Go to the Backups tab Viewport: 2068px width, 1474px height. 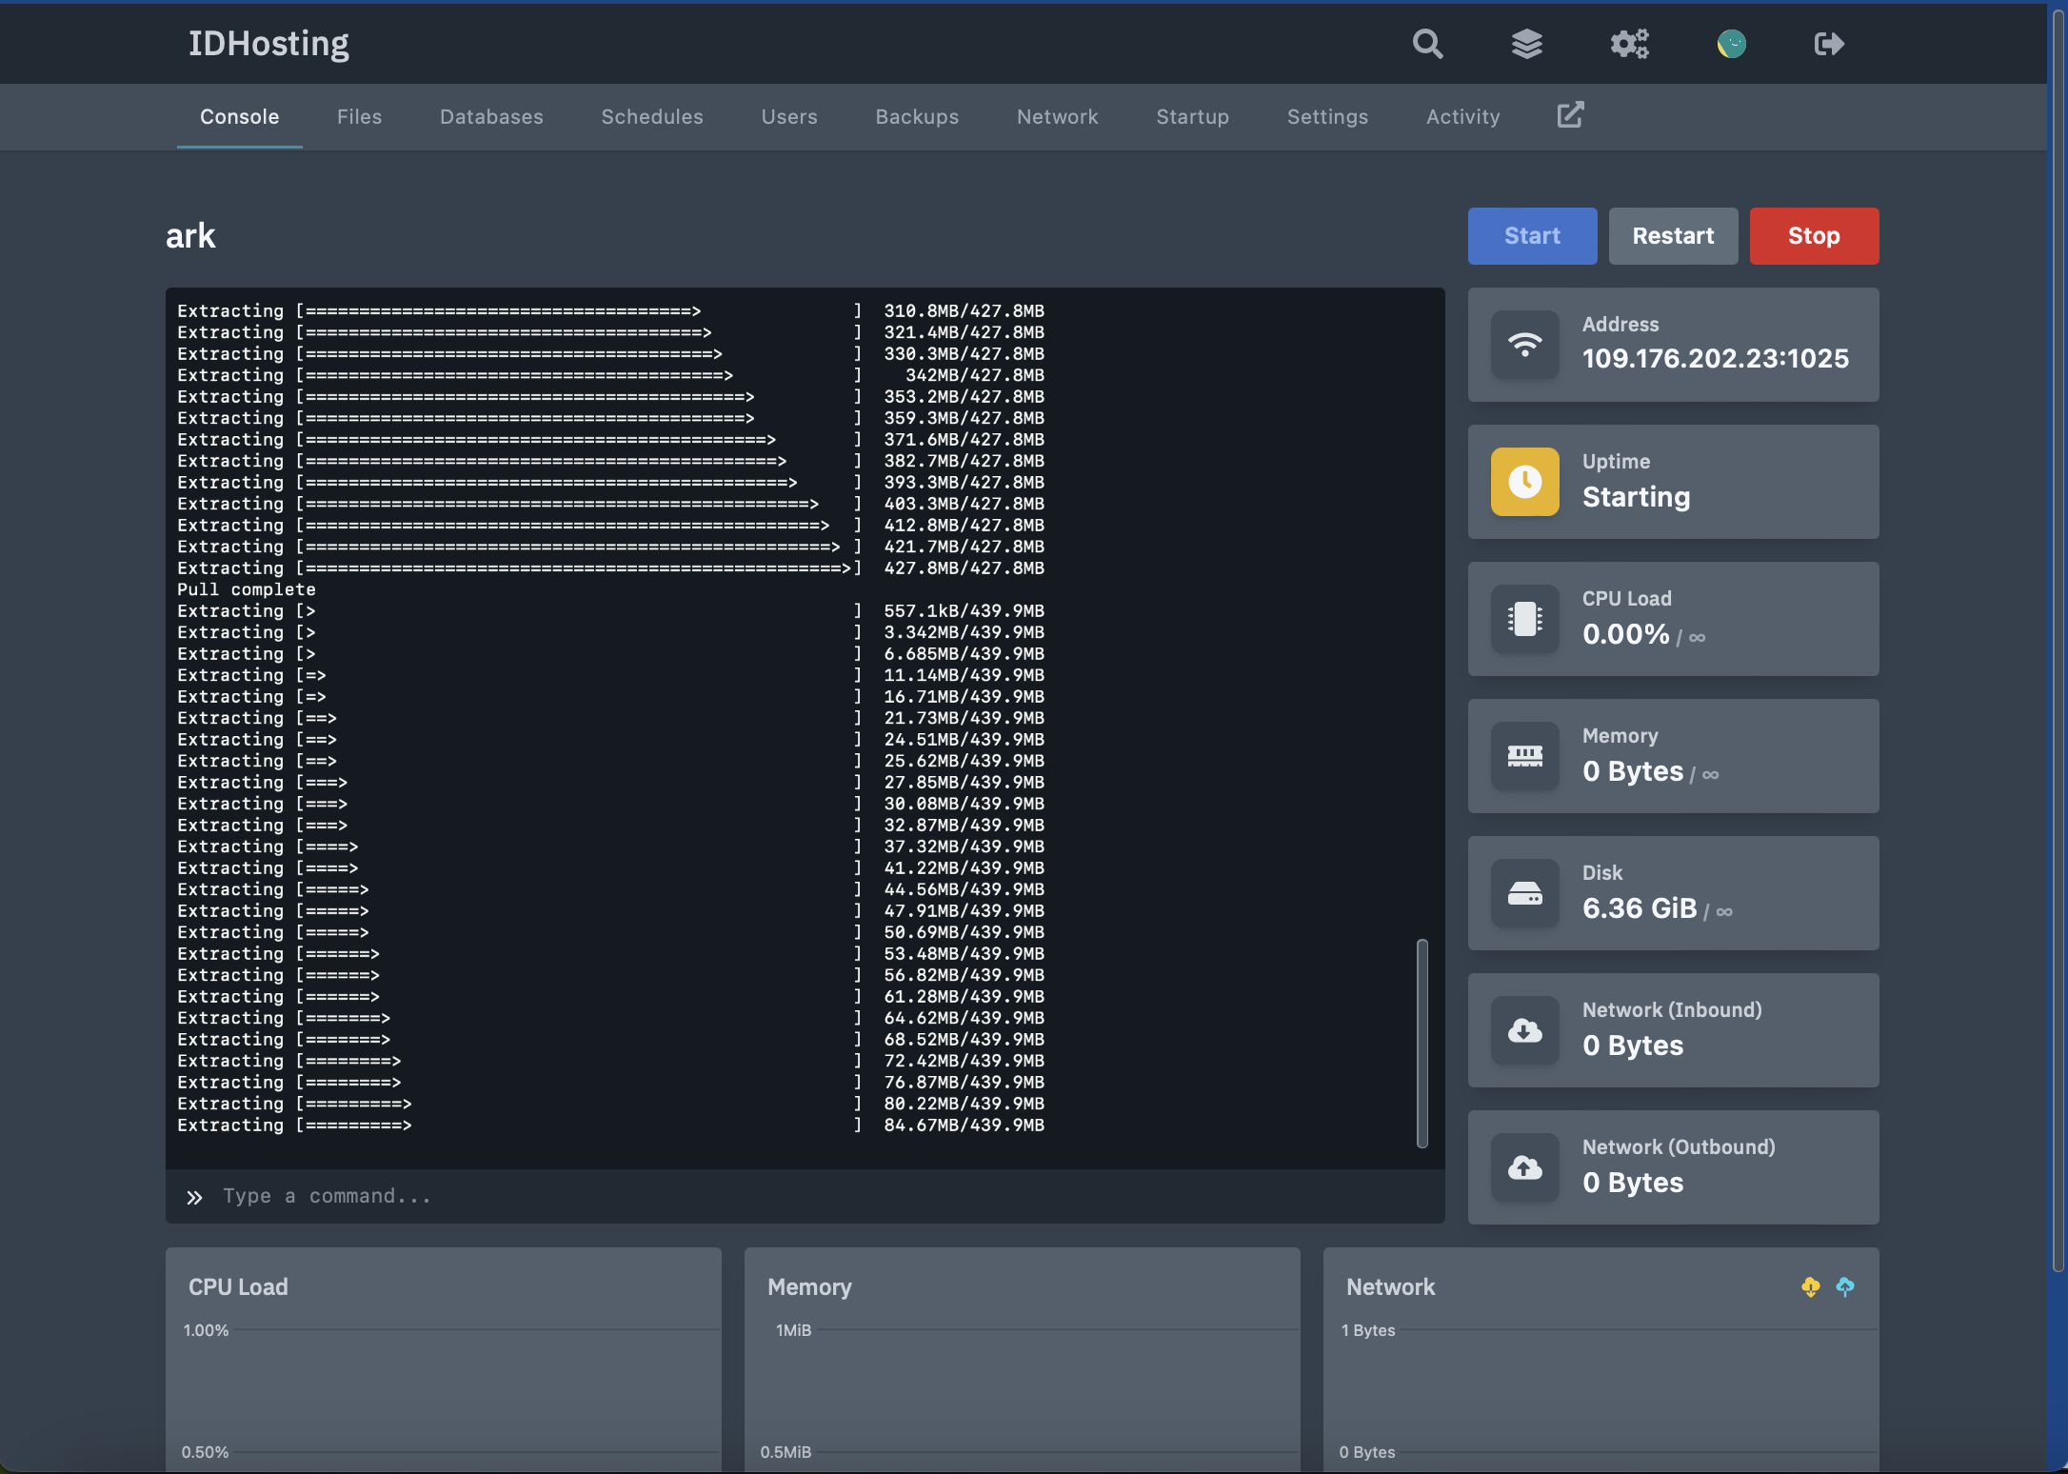[x=917, y=116]
